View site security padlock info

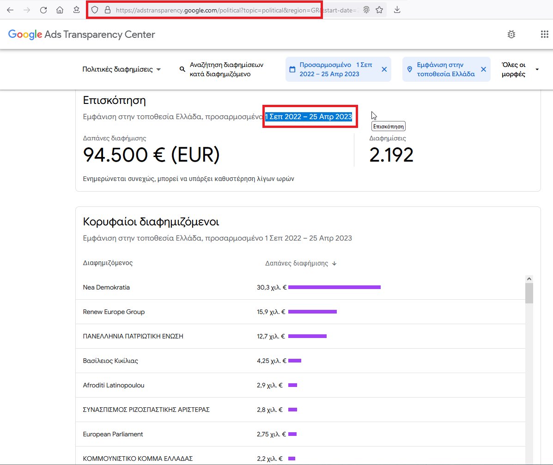coord(108,10)
